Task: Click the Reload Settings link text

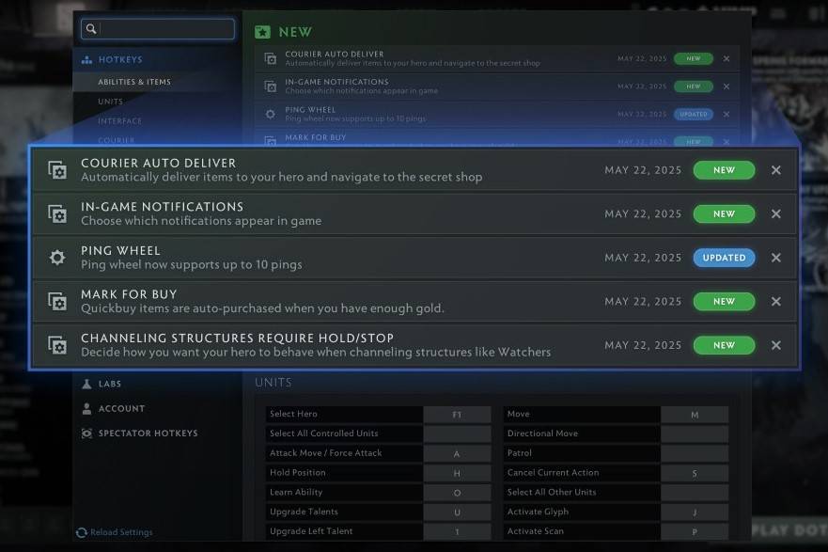Action: click(121, 532)
